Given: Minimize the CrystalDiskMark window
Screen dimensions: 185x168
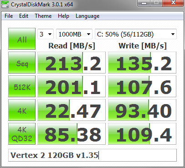Looking at the screenshot, I should pos(144,3).
